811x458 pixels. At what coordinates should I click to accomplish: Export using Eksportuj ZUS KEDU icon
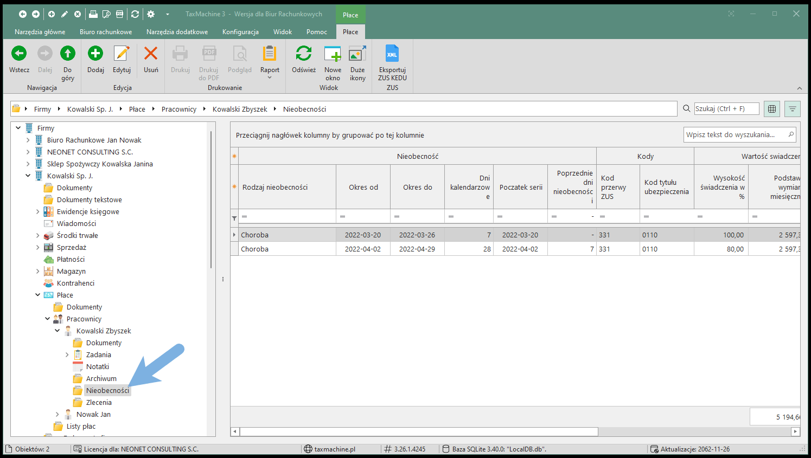tap(392, 54)
